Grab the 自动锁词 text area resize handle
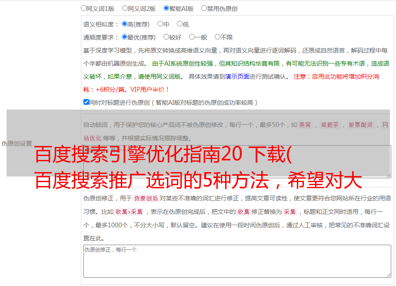 [389, 176]
